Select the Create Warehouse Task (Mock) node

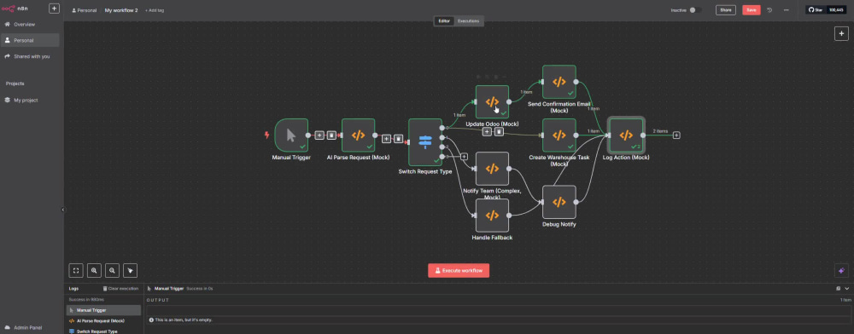[559, 135]
